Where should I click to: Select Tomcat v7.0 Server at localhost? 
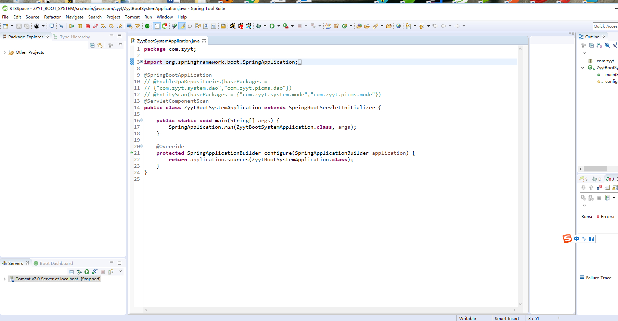(55, 279)
